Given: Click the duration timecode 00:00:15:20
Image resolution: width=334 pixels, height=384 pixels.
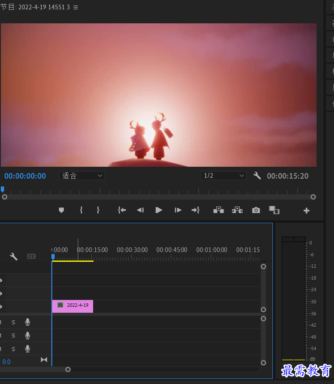Looking at the screenshot, I should point(288,176).
